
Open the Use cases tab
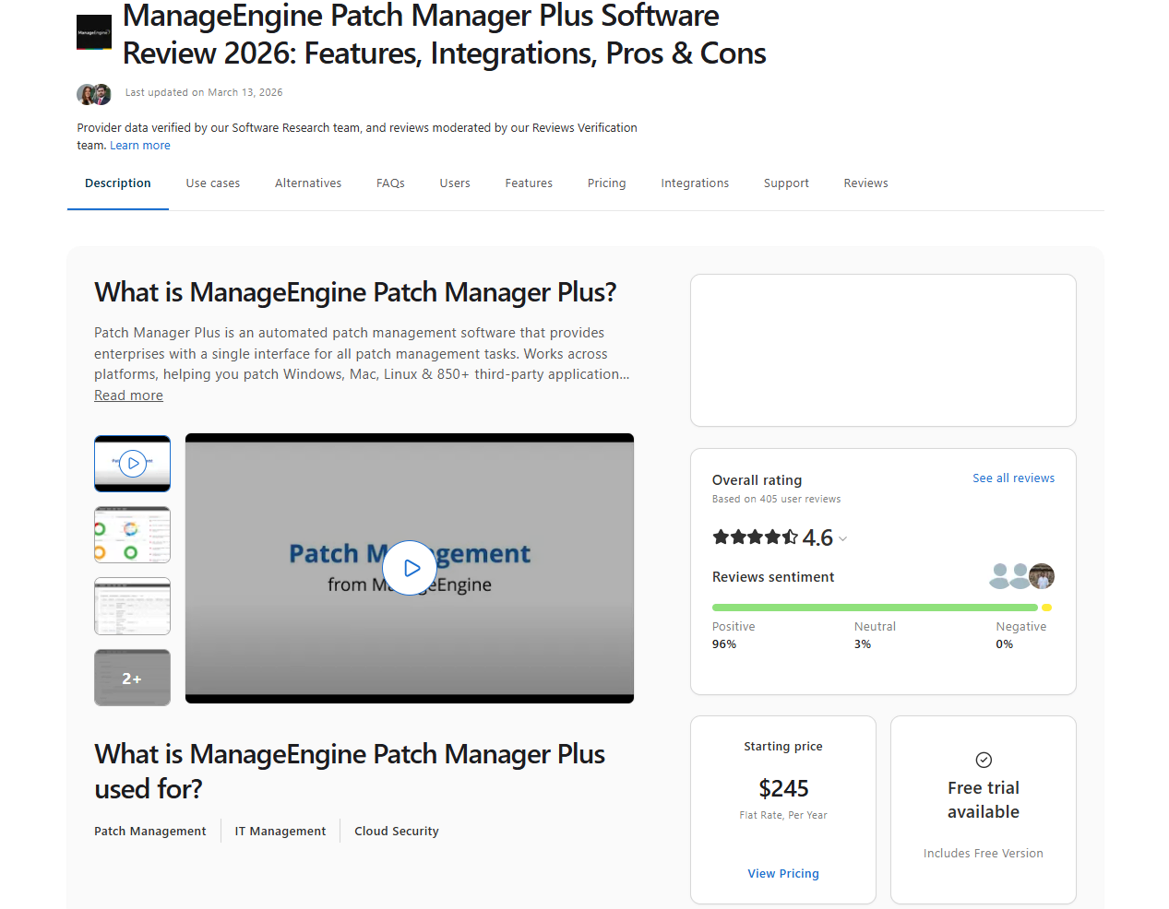click(213, 183)
